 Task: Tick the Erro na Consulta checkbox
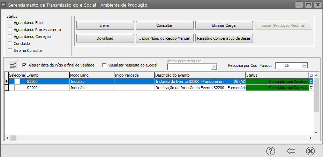coord(10,50)
